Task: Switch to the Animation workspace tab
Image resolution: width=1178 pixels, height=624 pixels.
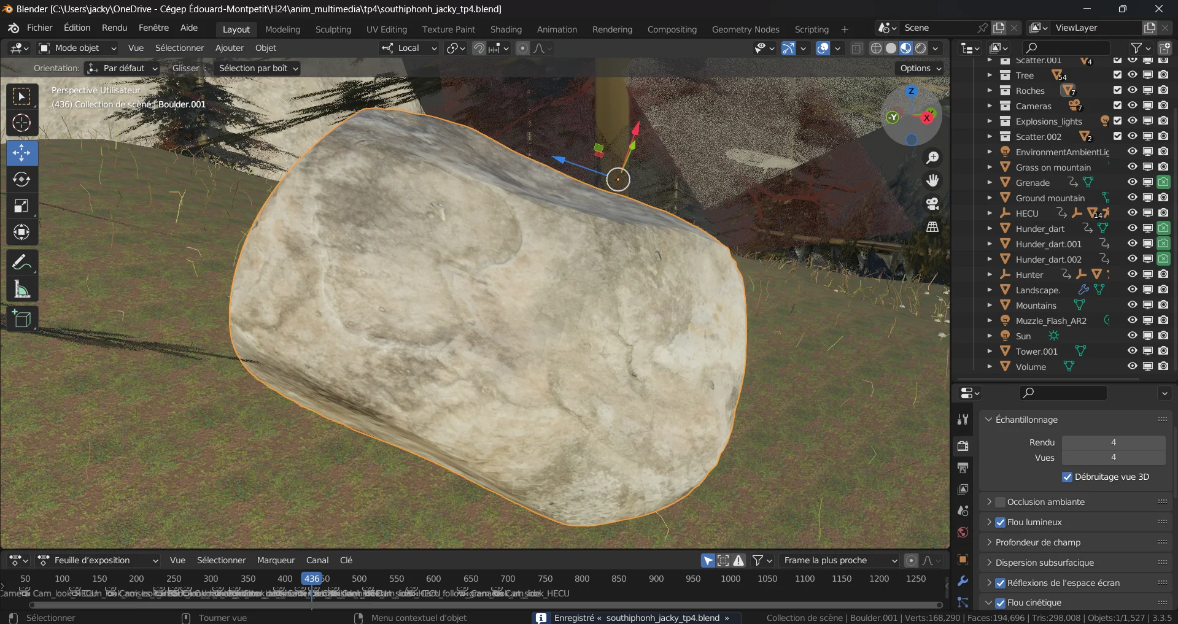Action: [557, 29]
